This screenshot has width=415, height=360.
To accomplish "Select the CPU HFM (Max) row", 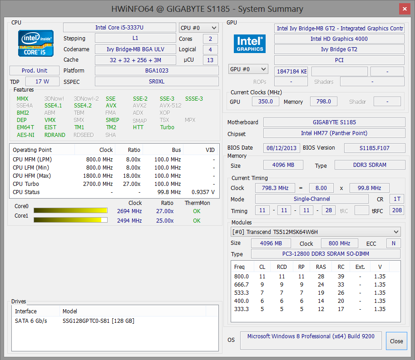I will (114, 176).
